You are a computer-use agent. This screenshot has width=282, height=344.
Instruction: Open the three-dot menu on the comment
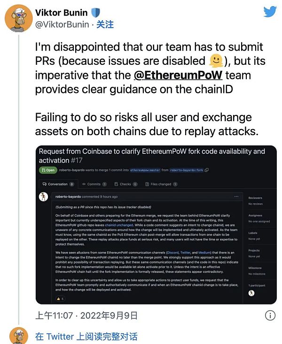tap(236, 196)
